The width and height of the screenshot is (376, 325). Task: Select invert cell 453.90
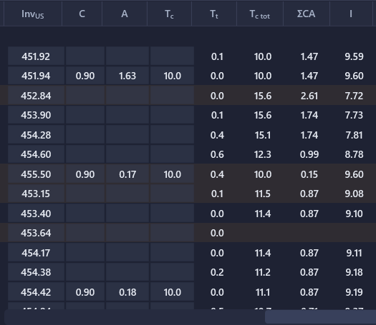[36, 115]
